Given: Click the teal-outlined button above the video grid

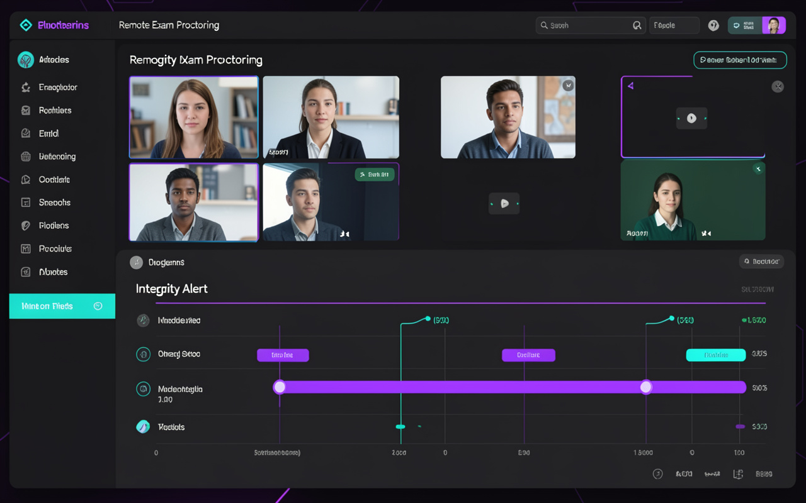Looking at the screenshot, I should pyautogui.click(x=740, y=60).
